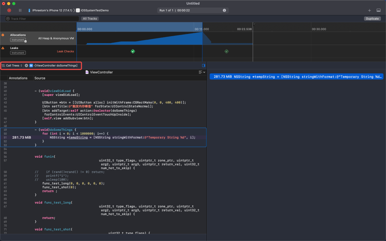
Task: Select the Leak Checks track label
Action: pos(65,51)
